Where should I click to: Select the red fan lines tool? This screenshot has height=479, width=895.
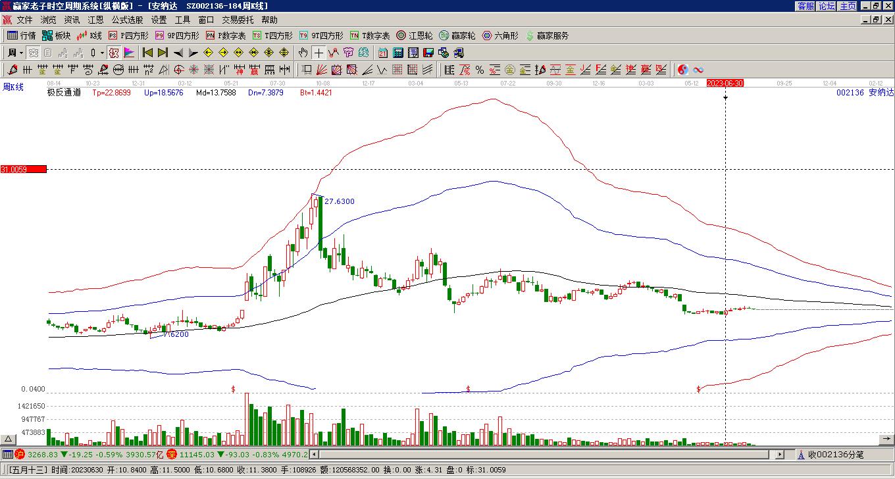pyautogui.click(x=322, y=70)
